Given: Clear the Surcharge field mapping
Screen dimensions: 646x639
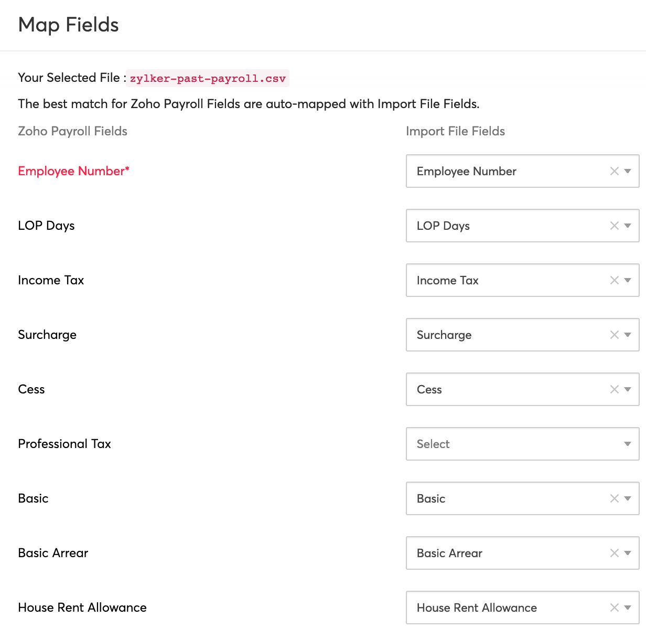Looking at the screenshot, I should coord(613,335).
